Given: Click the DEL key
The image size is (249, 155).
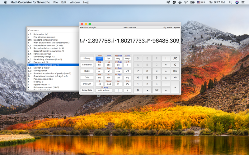Looking at the screenshot, I should pyautogui.click(x=175, y=71).
